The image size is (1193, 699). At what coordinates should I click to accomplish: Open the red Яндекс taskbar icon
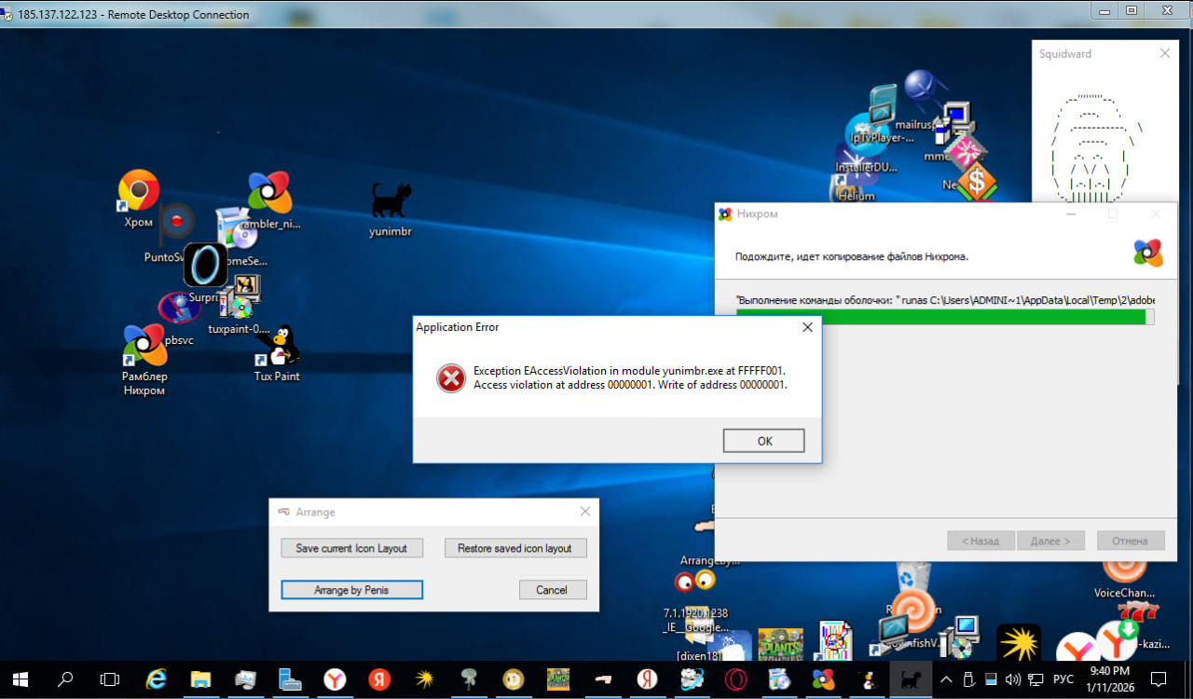(379, 679)
